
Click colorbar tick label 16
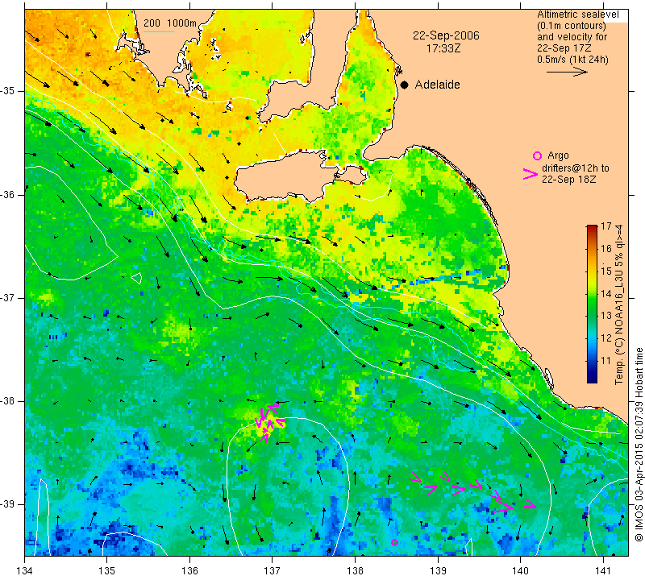pos(606,248)
